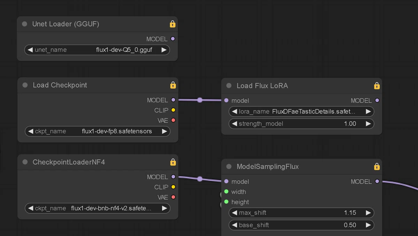Screen dimensions: 418x236
Task: Click the Load Flux LoRA node title
Action: coord(262,86)
